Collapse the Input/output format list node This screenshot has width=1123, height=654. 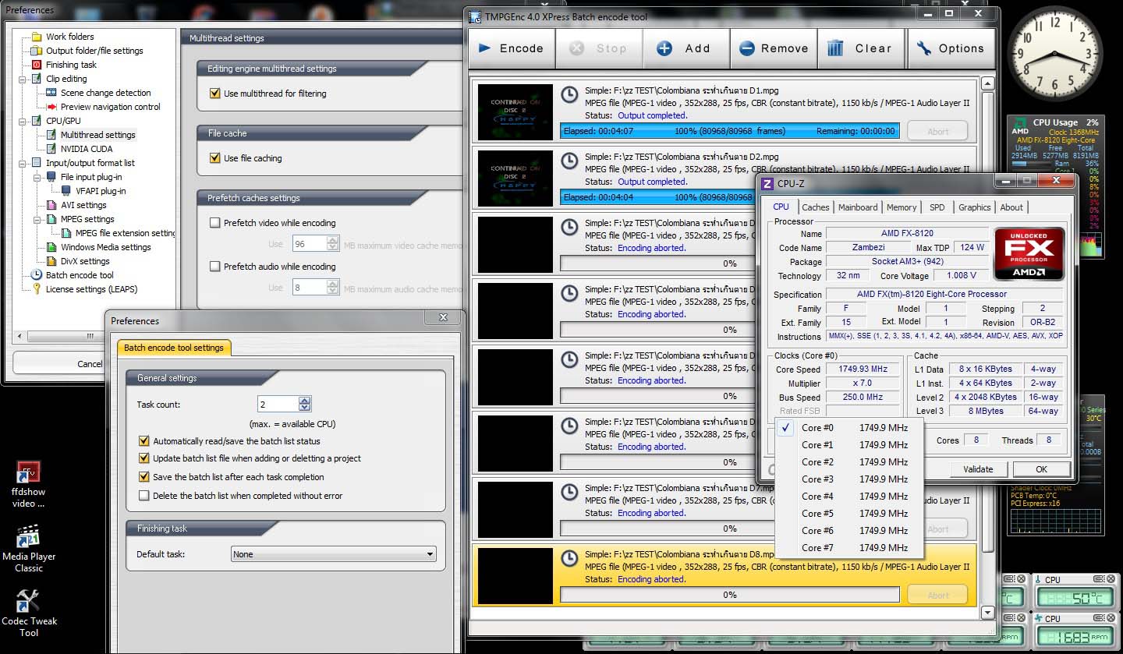(x=23, y=163)
